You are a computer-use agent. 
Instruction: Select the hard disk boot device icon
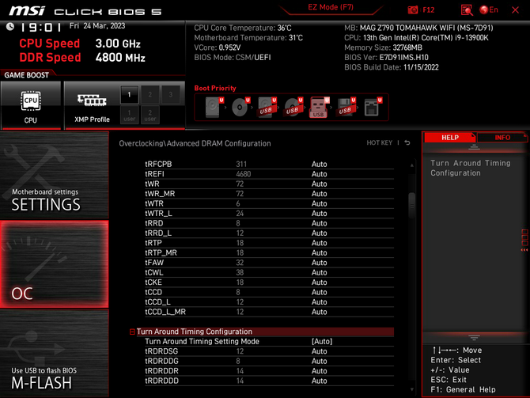click(214, 107)
